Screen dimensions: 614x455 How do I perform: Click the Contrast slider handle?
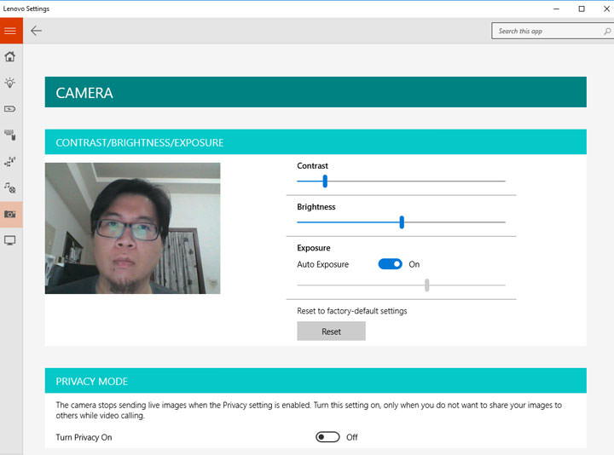coord(325,181)
